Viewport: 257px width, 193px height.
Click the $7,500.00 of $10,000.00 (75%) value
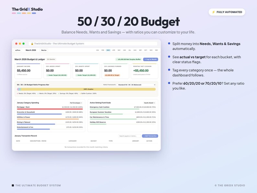[145, 107]
